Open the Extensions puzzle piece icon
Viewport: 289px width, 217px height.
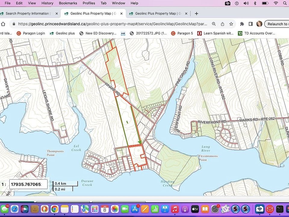[x=242, y=24]
